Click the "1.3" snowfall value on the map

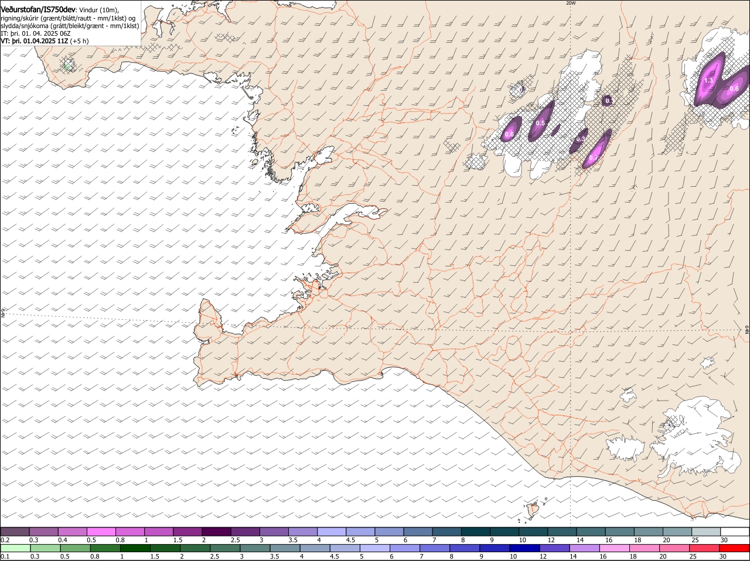pos(708,81)
